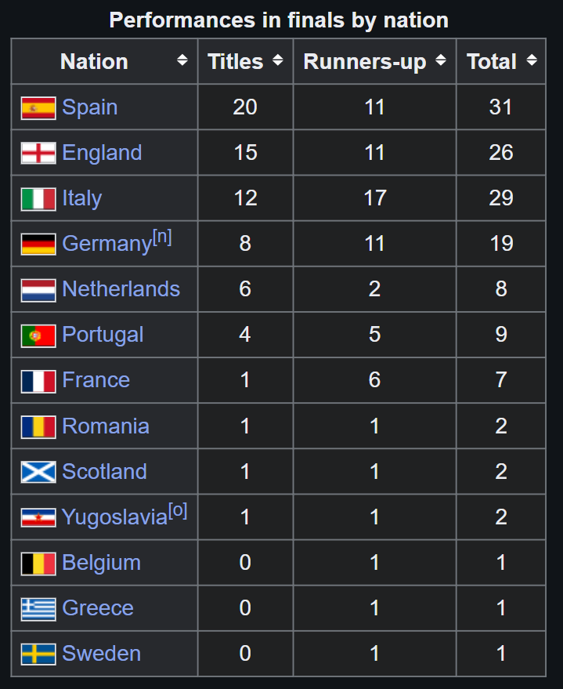This screenshot has width=563, height=689.
Task: Open footnote [o] next to Yugoslavia
Action: [x=178, y=511]
